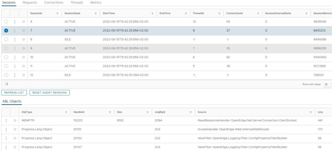Click StartTime 2022-06-15T15:42:30.584-02:00 of session 12
This screenshot has height=151, width=332.
(125, 75)
